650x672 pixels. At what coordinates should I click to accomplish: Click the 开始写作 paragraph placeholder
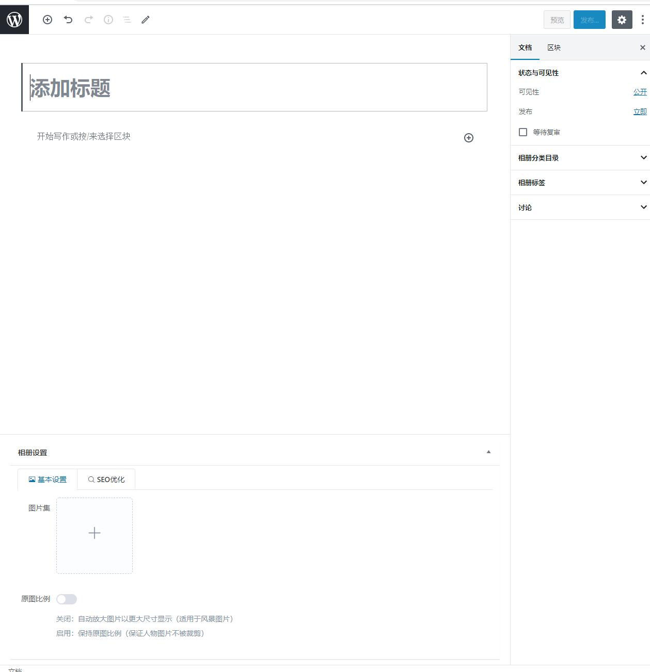point(84,136)
